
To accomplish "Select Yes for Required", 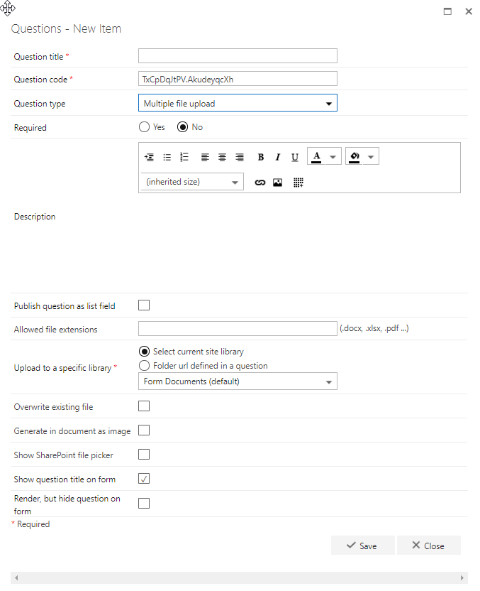I will click(144, 127).
